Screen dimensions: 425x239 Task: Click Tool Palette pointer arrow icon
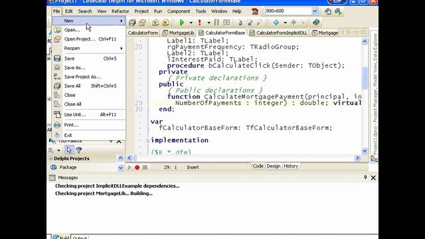point(69,150)
